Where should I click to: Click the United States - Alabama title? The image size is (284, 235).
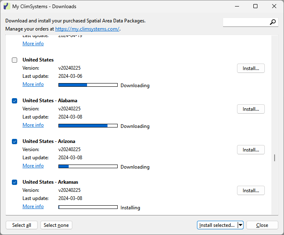[50, 101]
